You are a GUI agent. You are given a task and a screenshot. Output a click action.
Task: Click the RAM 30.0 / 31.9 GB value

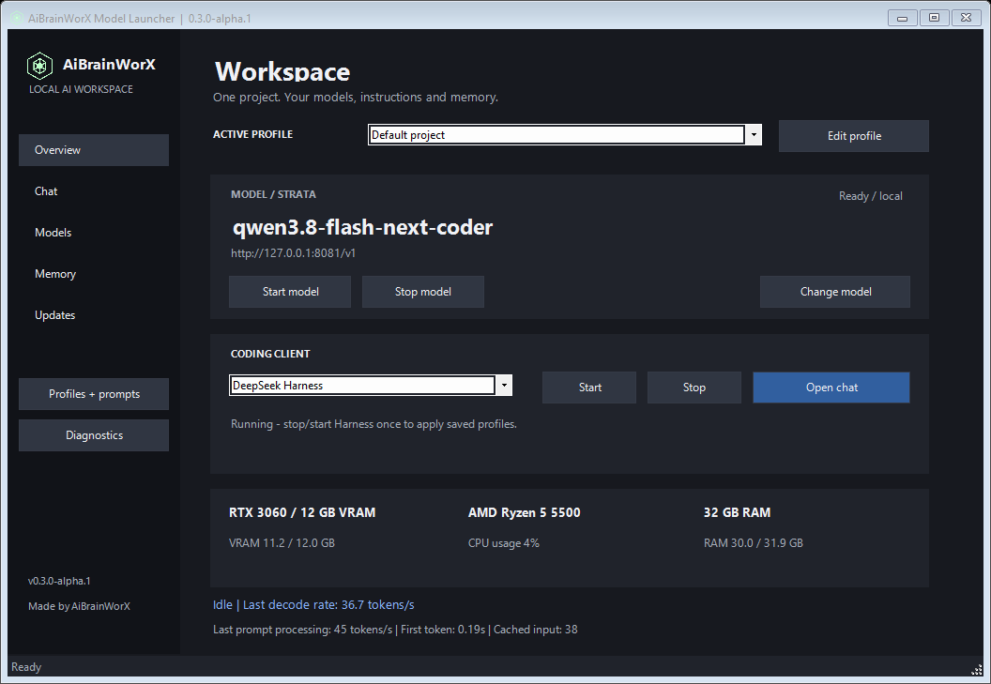[754, 542]
